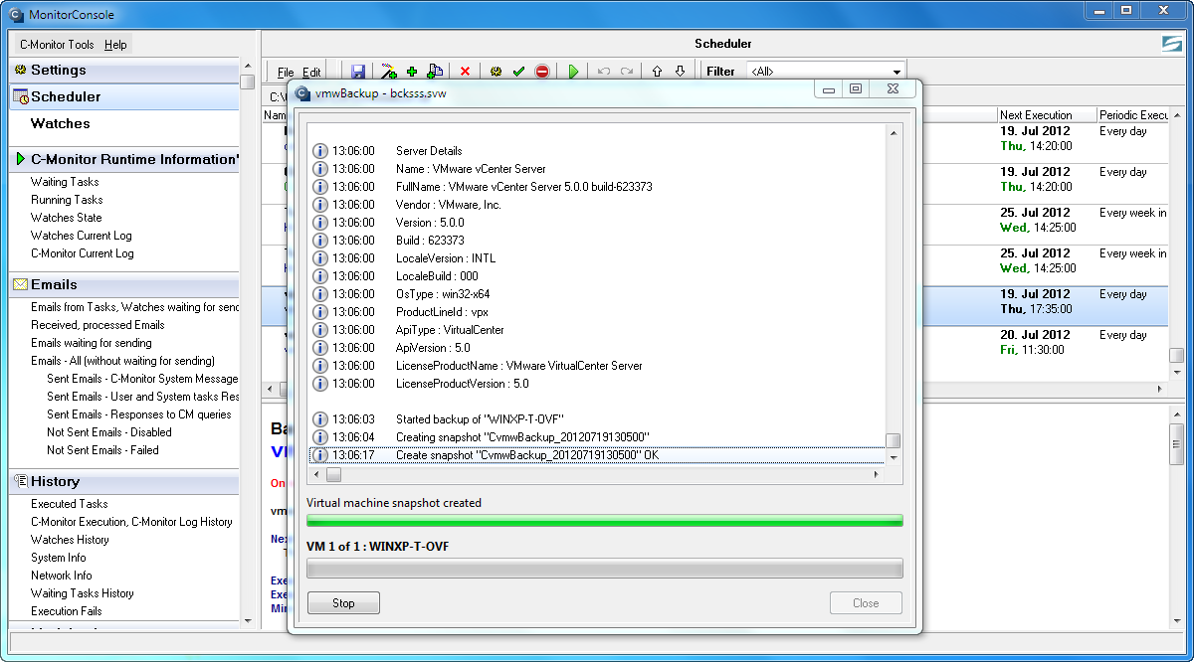Viewport: 1194px width, 662px height.
Task: Click the Emails envelope icon
Action: 20,284
